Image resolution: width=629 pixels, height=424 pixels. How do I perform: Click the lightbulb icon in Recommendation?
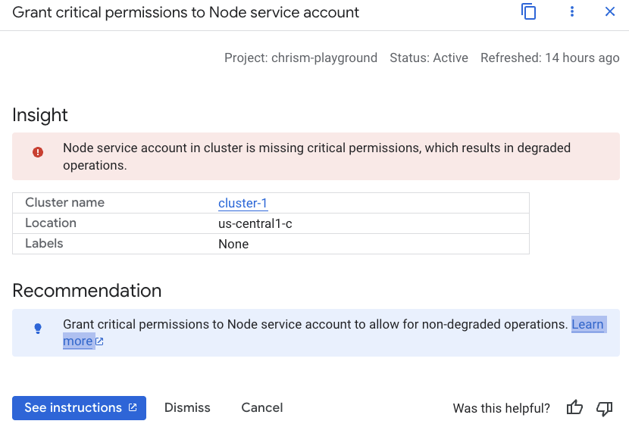[x=38, y=329]
